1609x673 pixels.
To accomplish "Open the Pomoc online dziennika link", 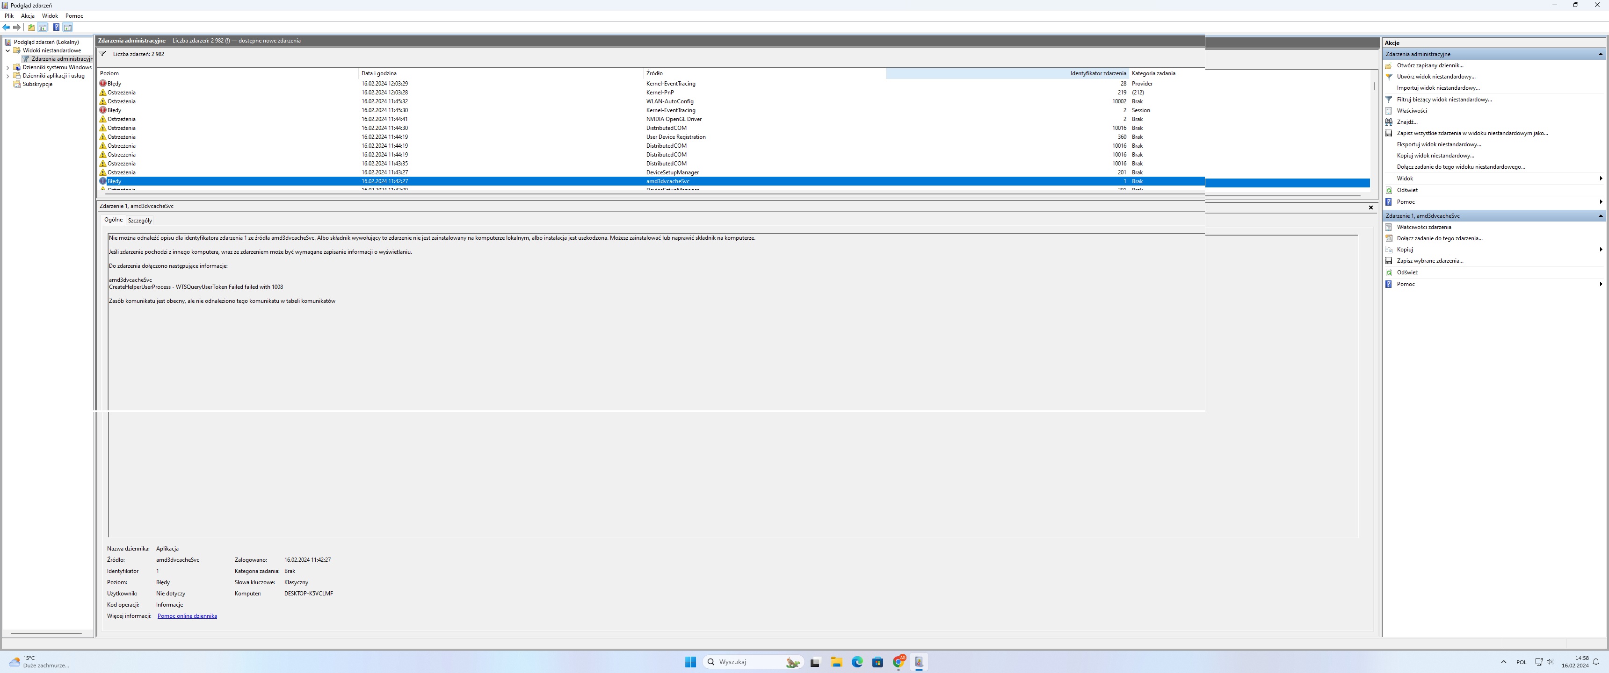I will tap(187, 616).
